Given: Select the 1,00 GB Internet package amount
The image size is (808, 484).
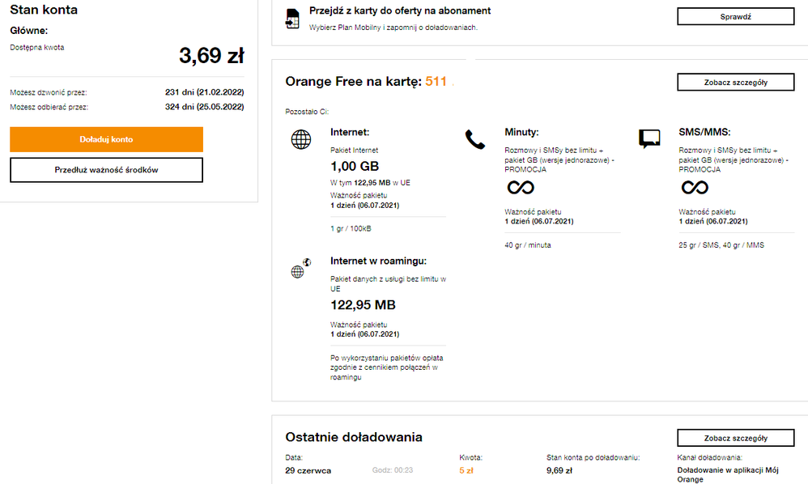Looking at the screenshot, I should tap(355, 167).
